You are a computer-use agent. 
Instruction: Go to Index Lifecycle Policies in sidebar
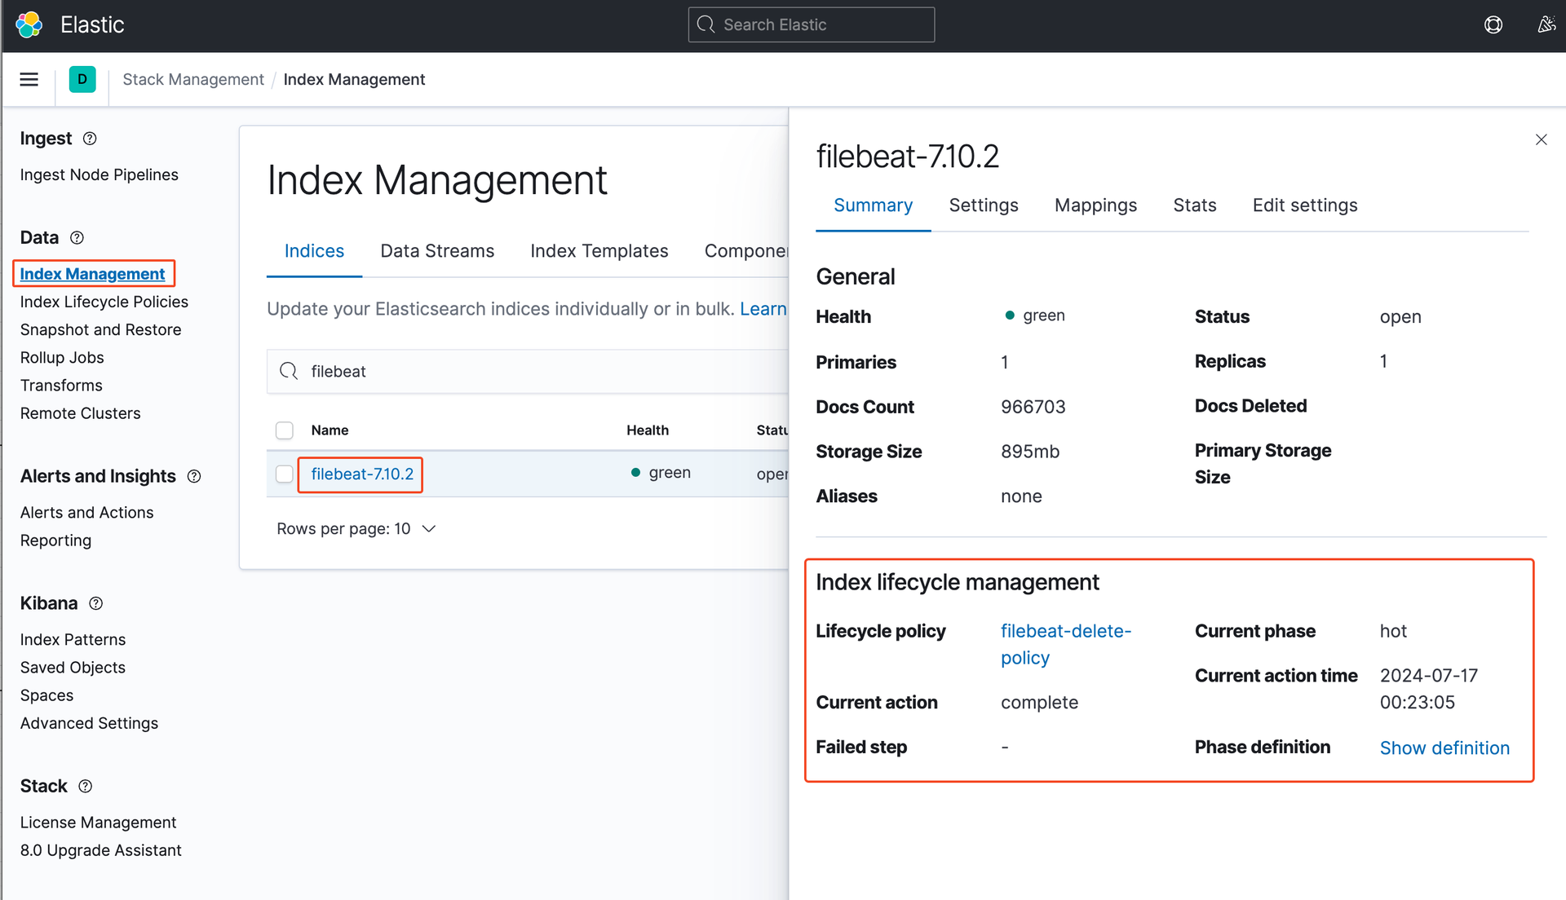click(x=104, y=302)
